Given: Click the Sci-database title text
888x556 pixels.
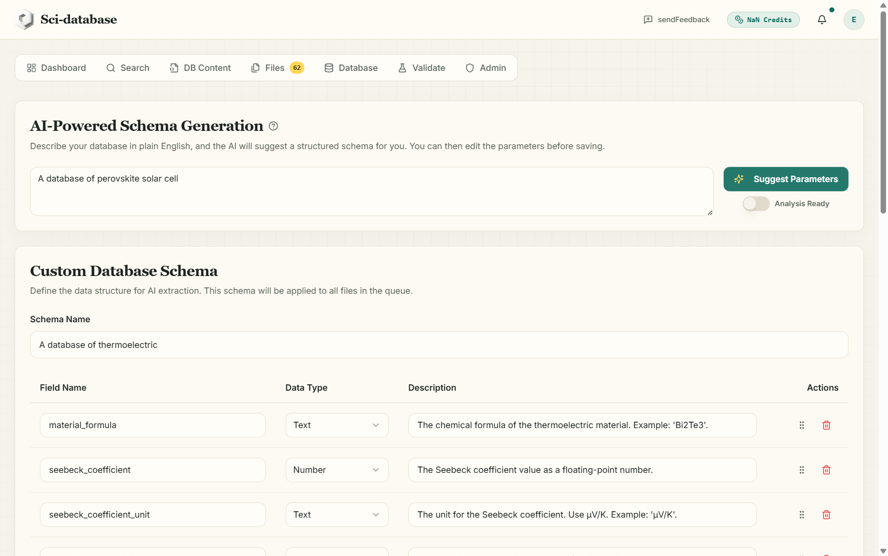Looking at the screenshot, I should click(79, 20).
